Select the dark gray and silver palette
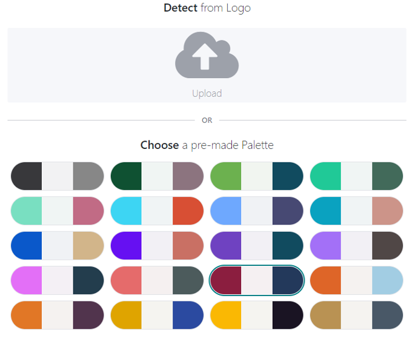This screenshot has width=418, height=347. tap(58, 176)
